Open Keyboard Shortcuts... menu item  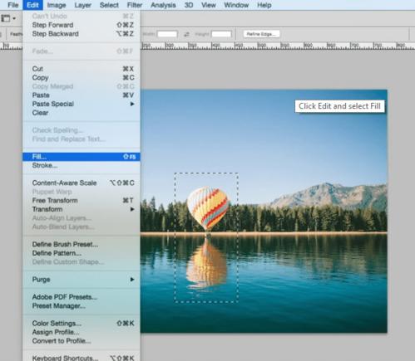click(x=82, y=358)
